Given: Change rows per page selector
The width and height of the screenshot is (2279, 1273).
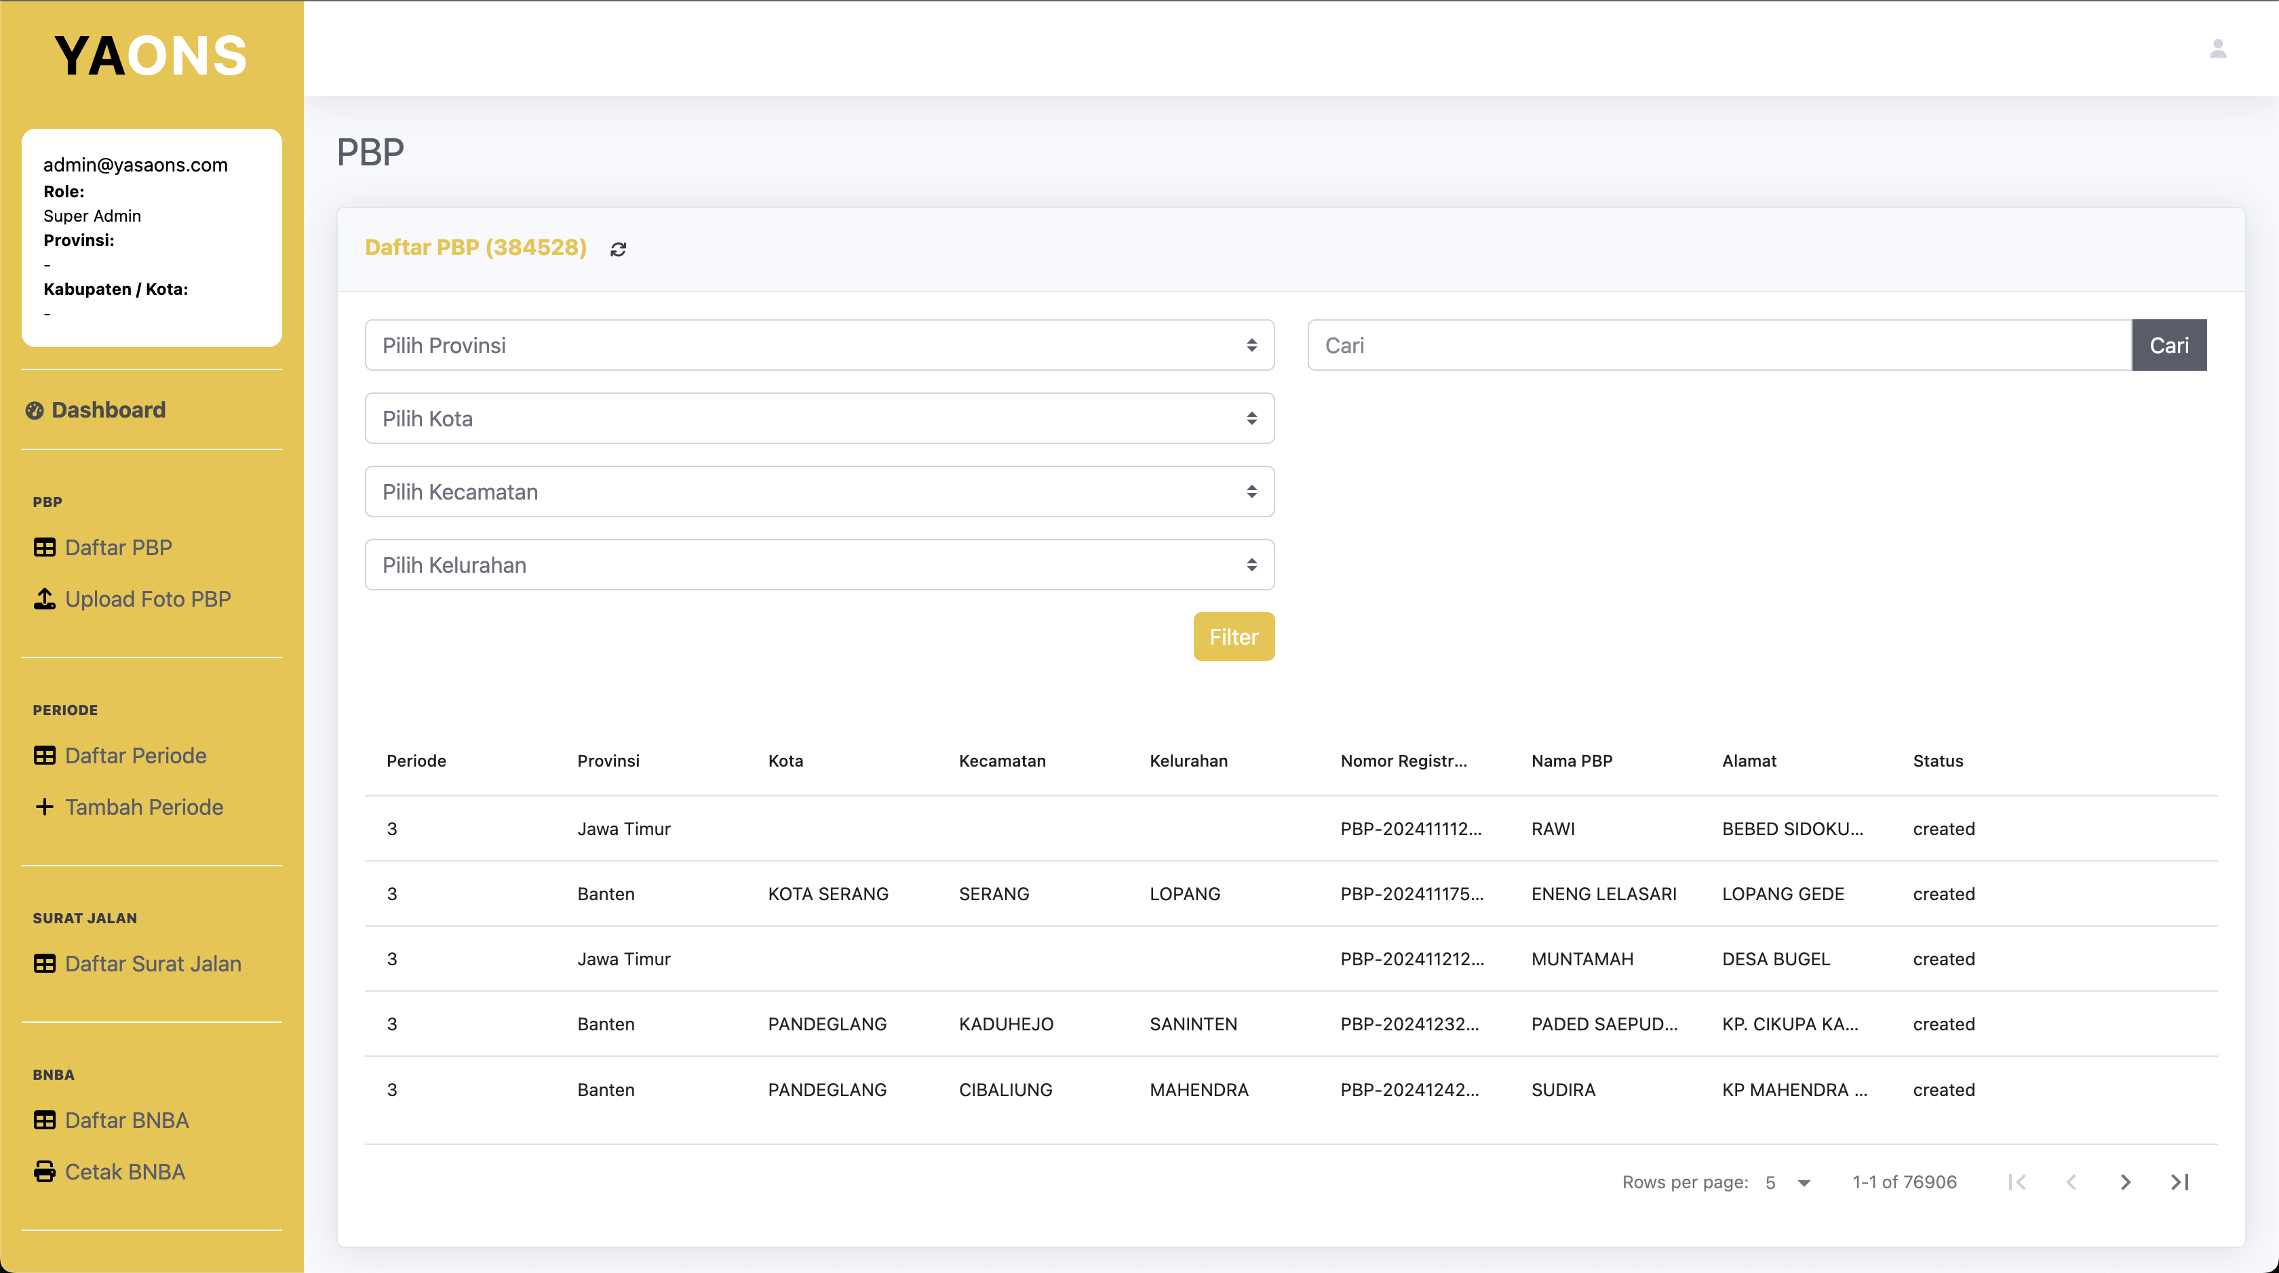Looking at the screenshot, I should point(1788,1182).
